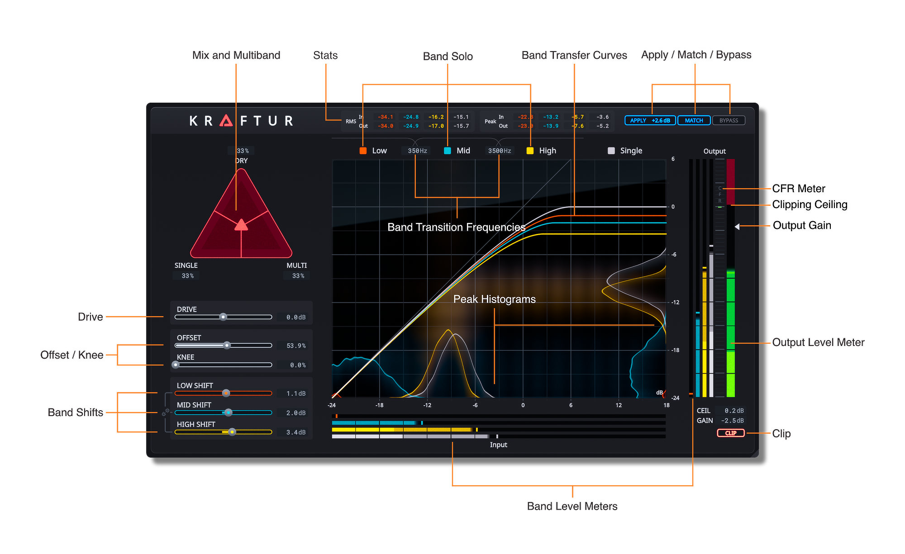Click the band shifts link chain icon
905x554 pixels.
[x=166, y=412]
